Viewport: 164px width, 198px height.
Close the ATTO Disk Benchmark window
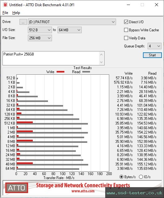click(157, 5)
